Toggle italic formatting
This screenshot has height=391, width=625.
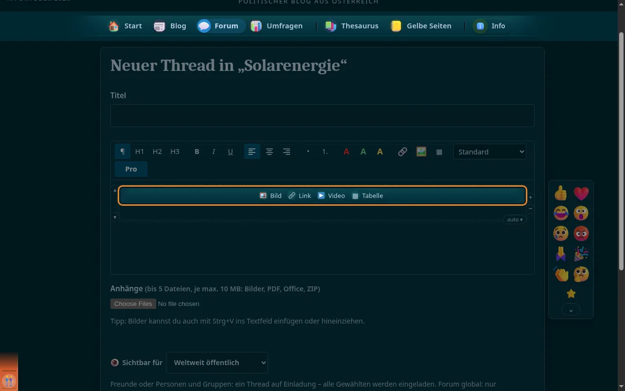click(x=213, y=152)
